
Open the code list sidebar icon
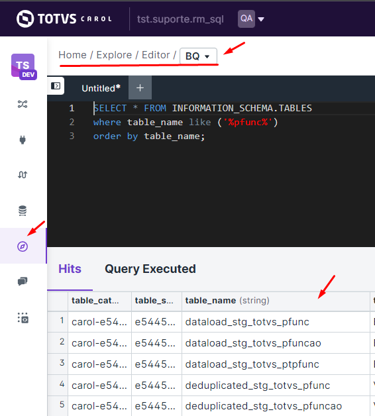click(x=23, y=317)
